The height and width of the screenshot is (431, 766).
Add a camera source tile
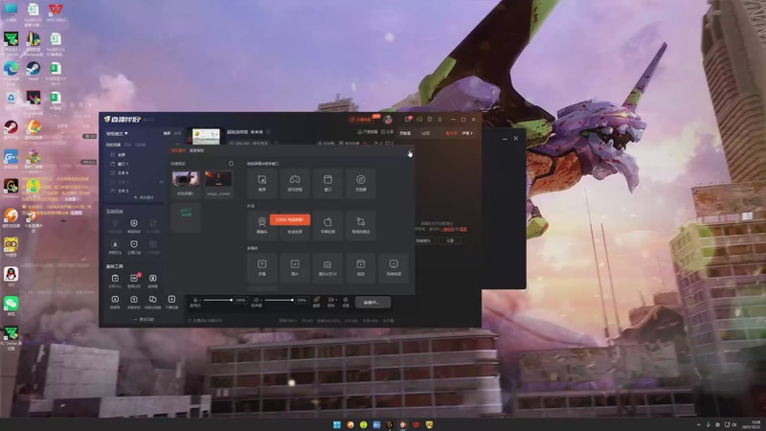pos(261,225)
